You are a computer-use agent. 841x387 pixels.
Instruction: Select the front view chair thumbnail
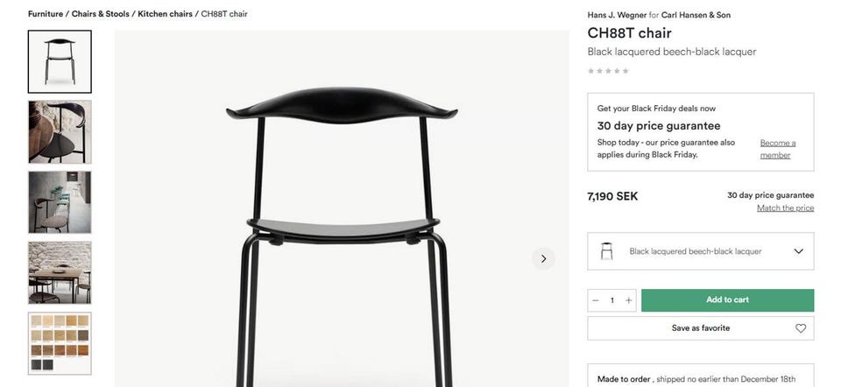(60, 61)
